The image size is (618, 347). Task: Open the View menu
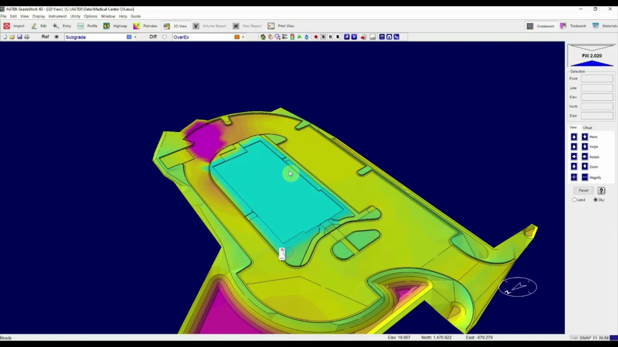coord(24,16)
